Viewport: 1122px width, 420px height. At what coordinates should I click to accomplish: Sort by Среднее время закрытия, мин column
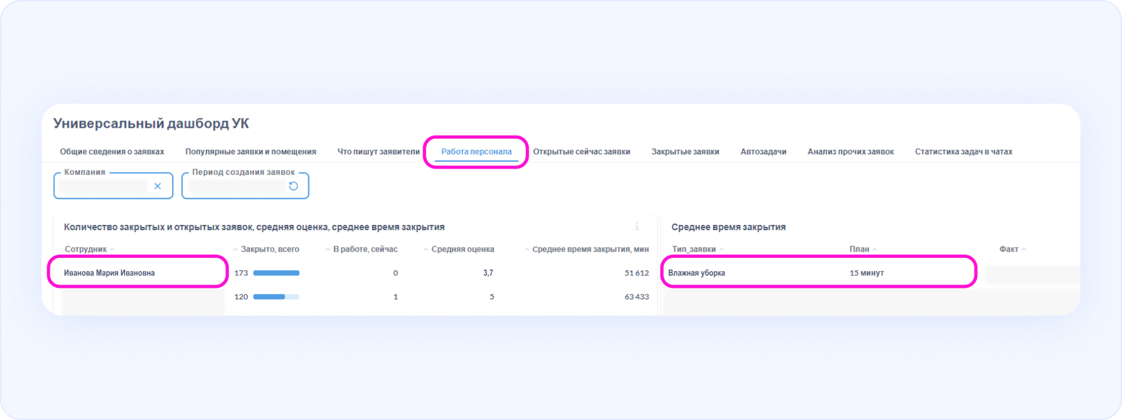point(590,250)
